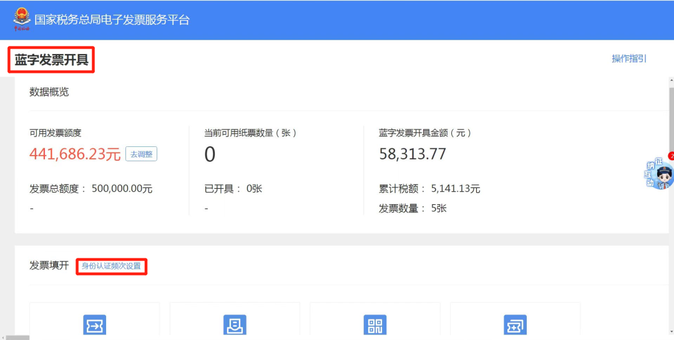The width and height of the screenshot is (674, 340).
Task: Click the 蓝字发票开具 page heading
Action: pyautogui.click(x=52, y=60)
